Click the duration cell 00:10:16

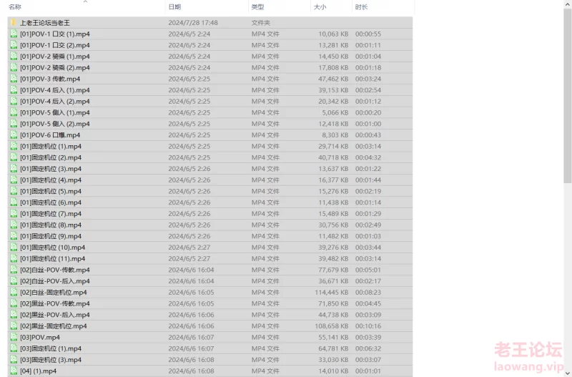368,326
